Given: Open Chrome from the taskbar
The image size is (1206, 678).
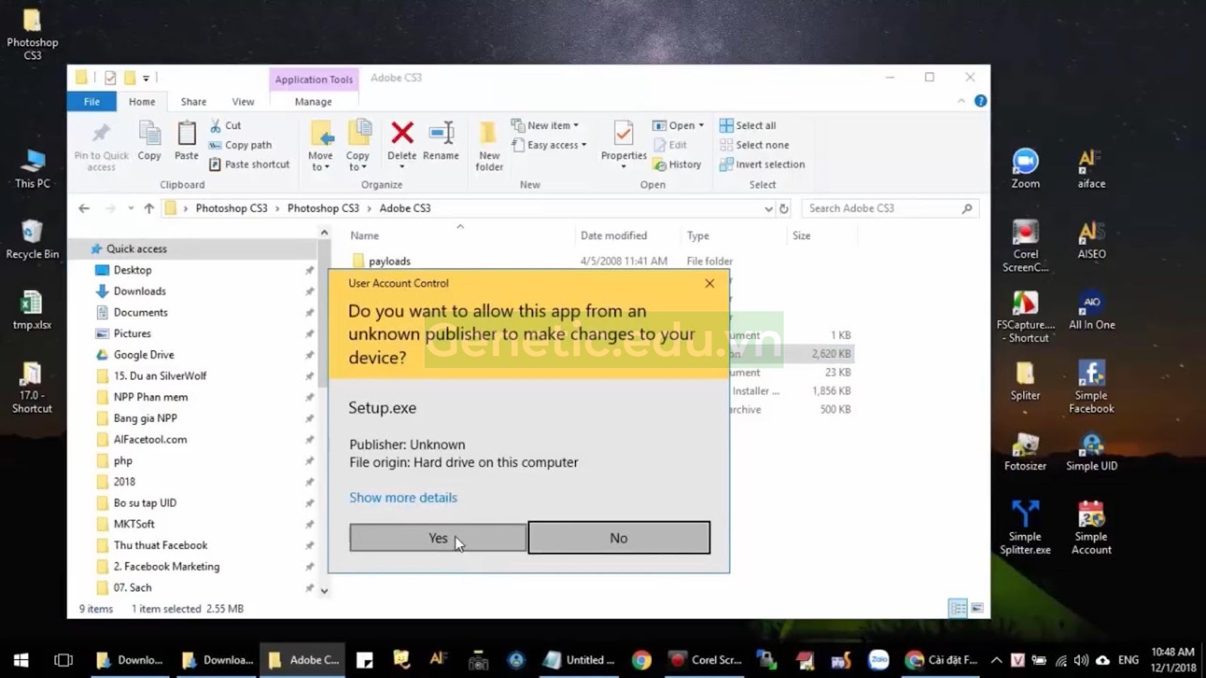Looking at the screenshot, I should tap(641, 661).
